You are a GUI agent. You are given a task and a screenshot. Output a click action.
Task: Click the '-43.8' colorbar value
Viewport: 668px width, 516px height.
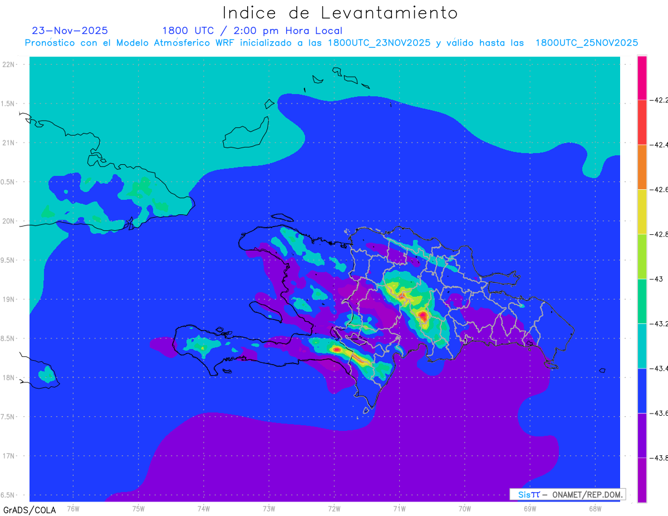659,458
